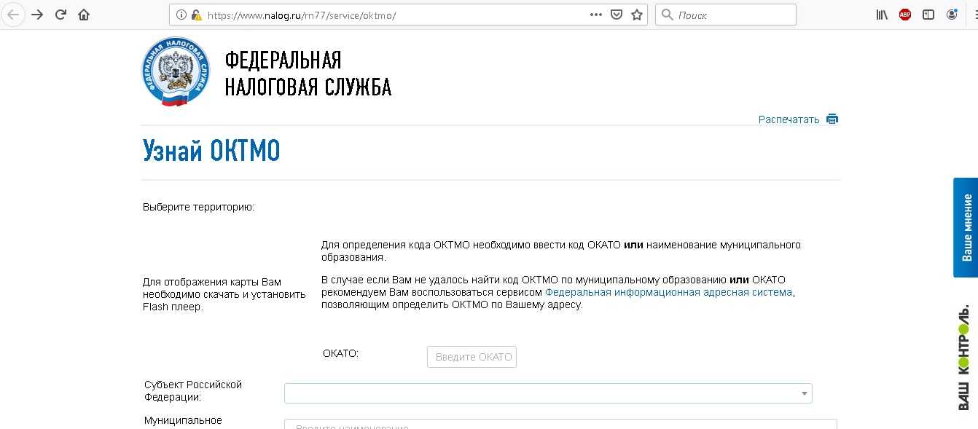Open the Firefox account icon

(952, 15)
